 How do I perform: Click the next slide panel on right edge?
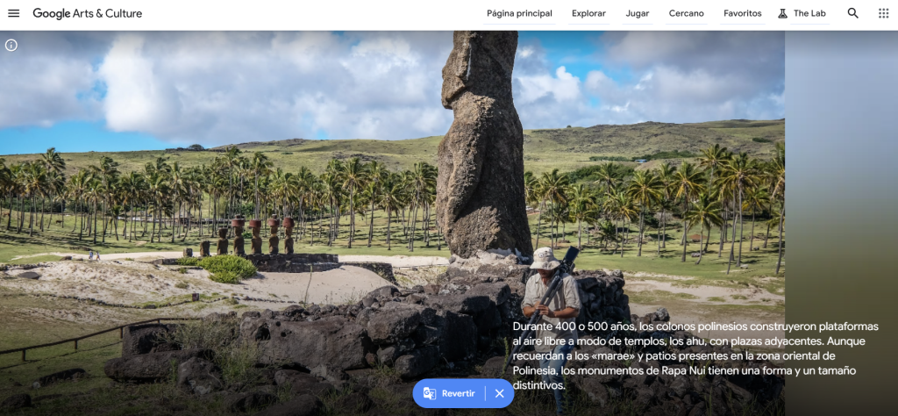(x=841, y=224)
